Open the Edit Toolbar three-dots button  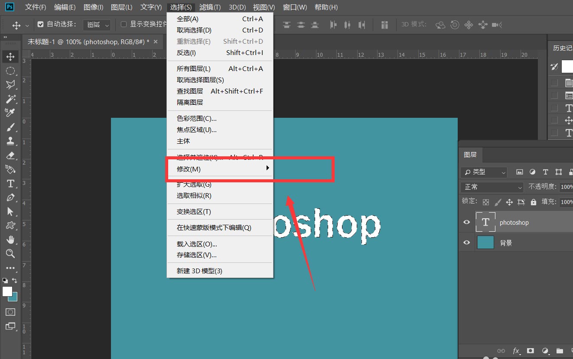click(10, 268)
